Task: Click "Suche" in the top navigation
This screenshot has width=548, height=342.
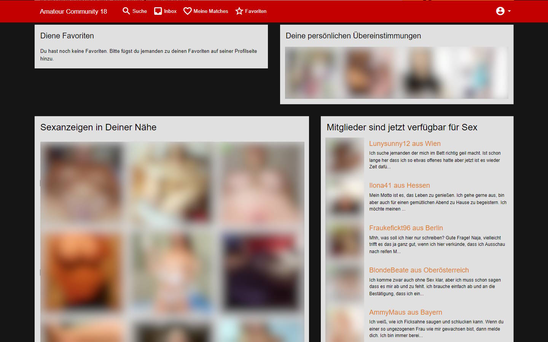Action: point(139,11)
